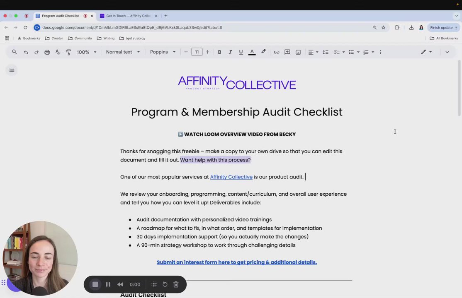Insert a checklist
462x298 pixels.
point(337,52)
